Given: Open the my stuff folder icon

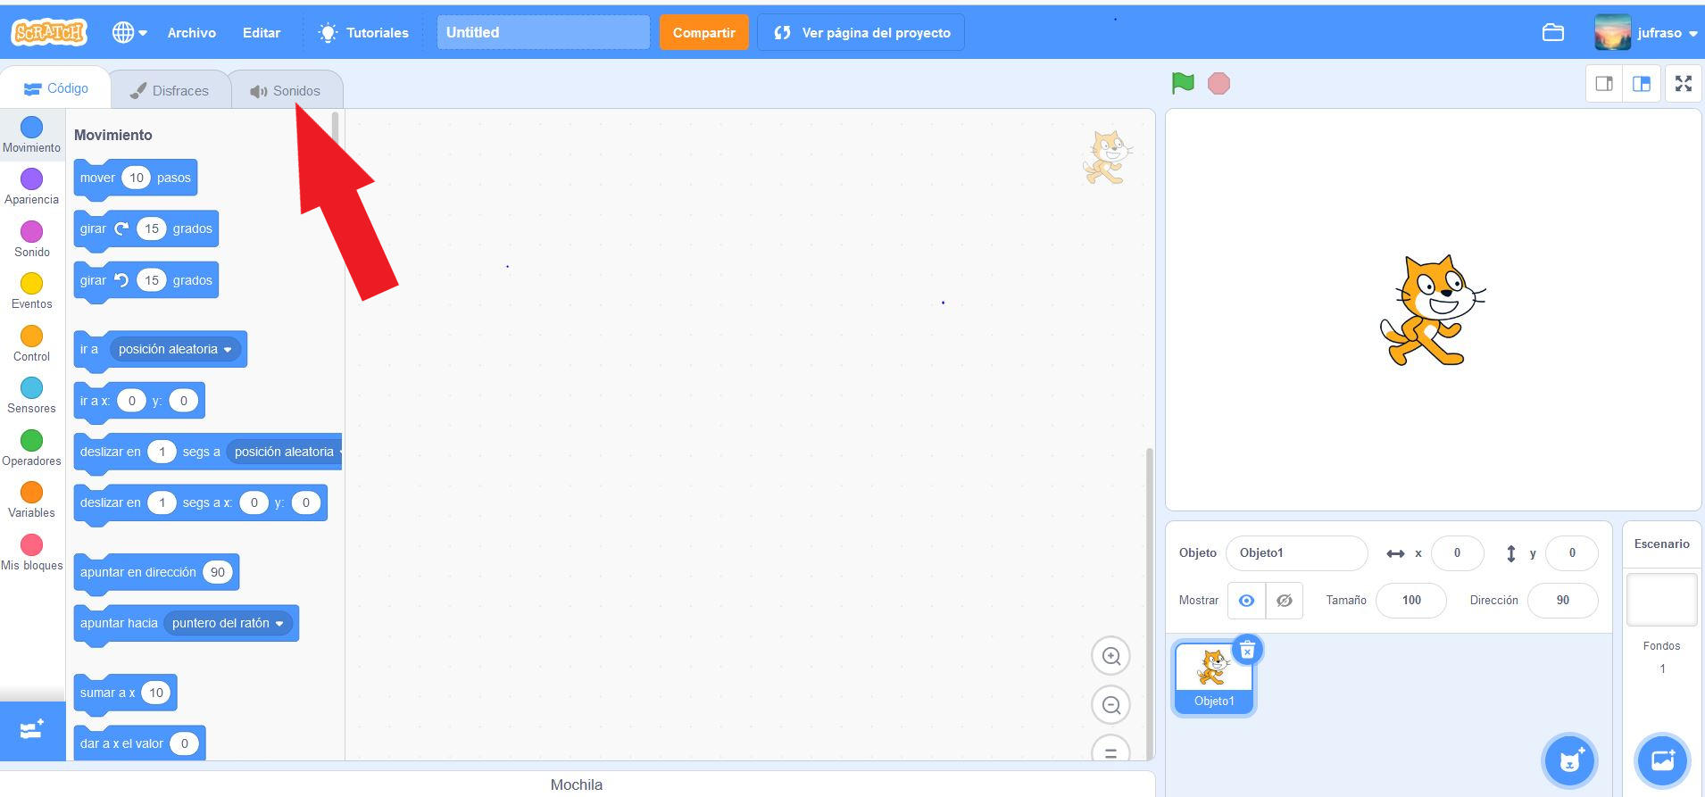Looking at the screenshot, I should 1553,33.
